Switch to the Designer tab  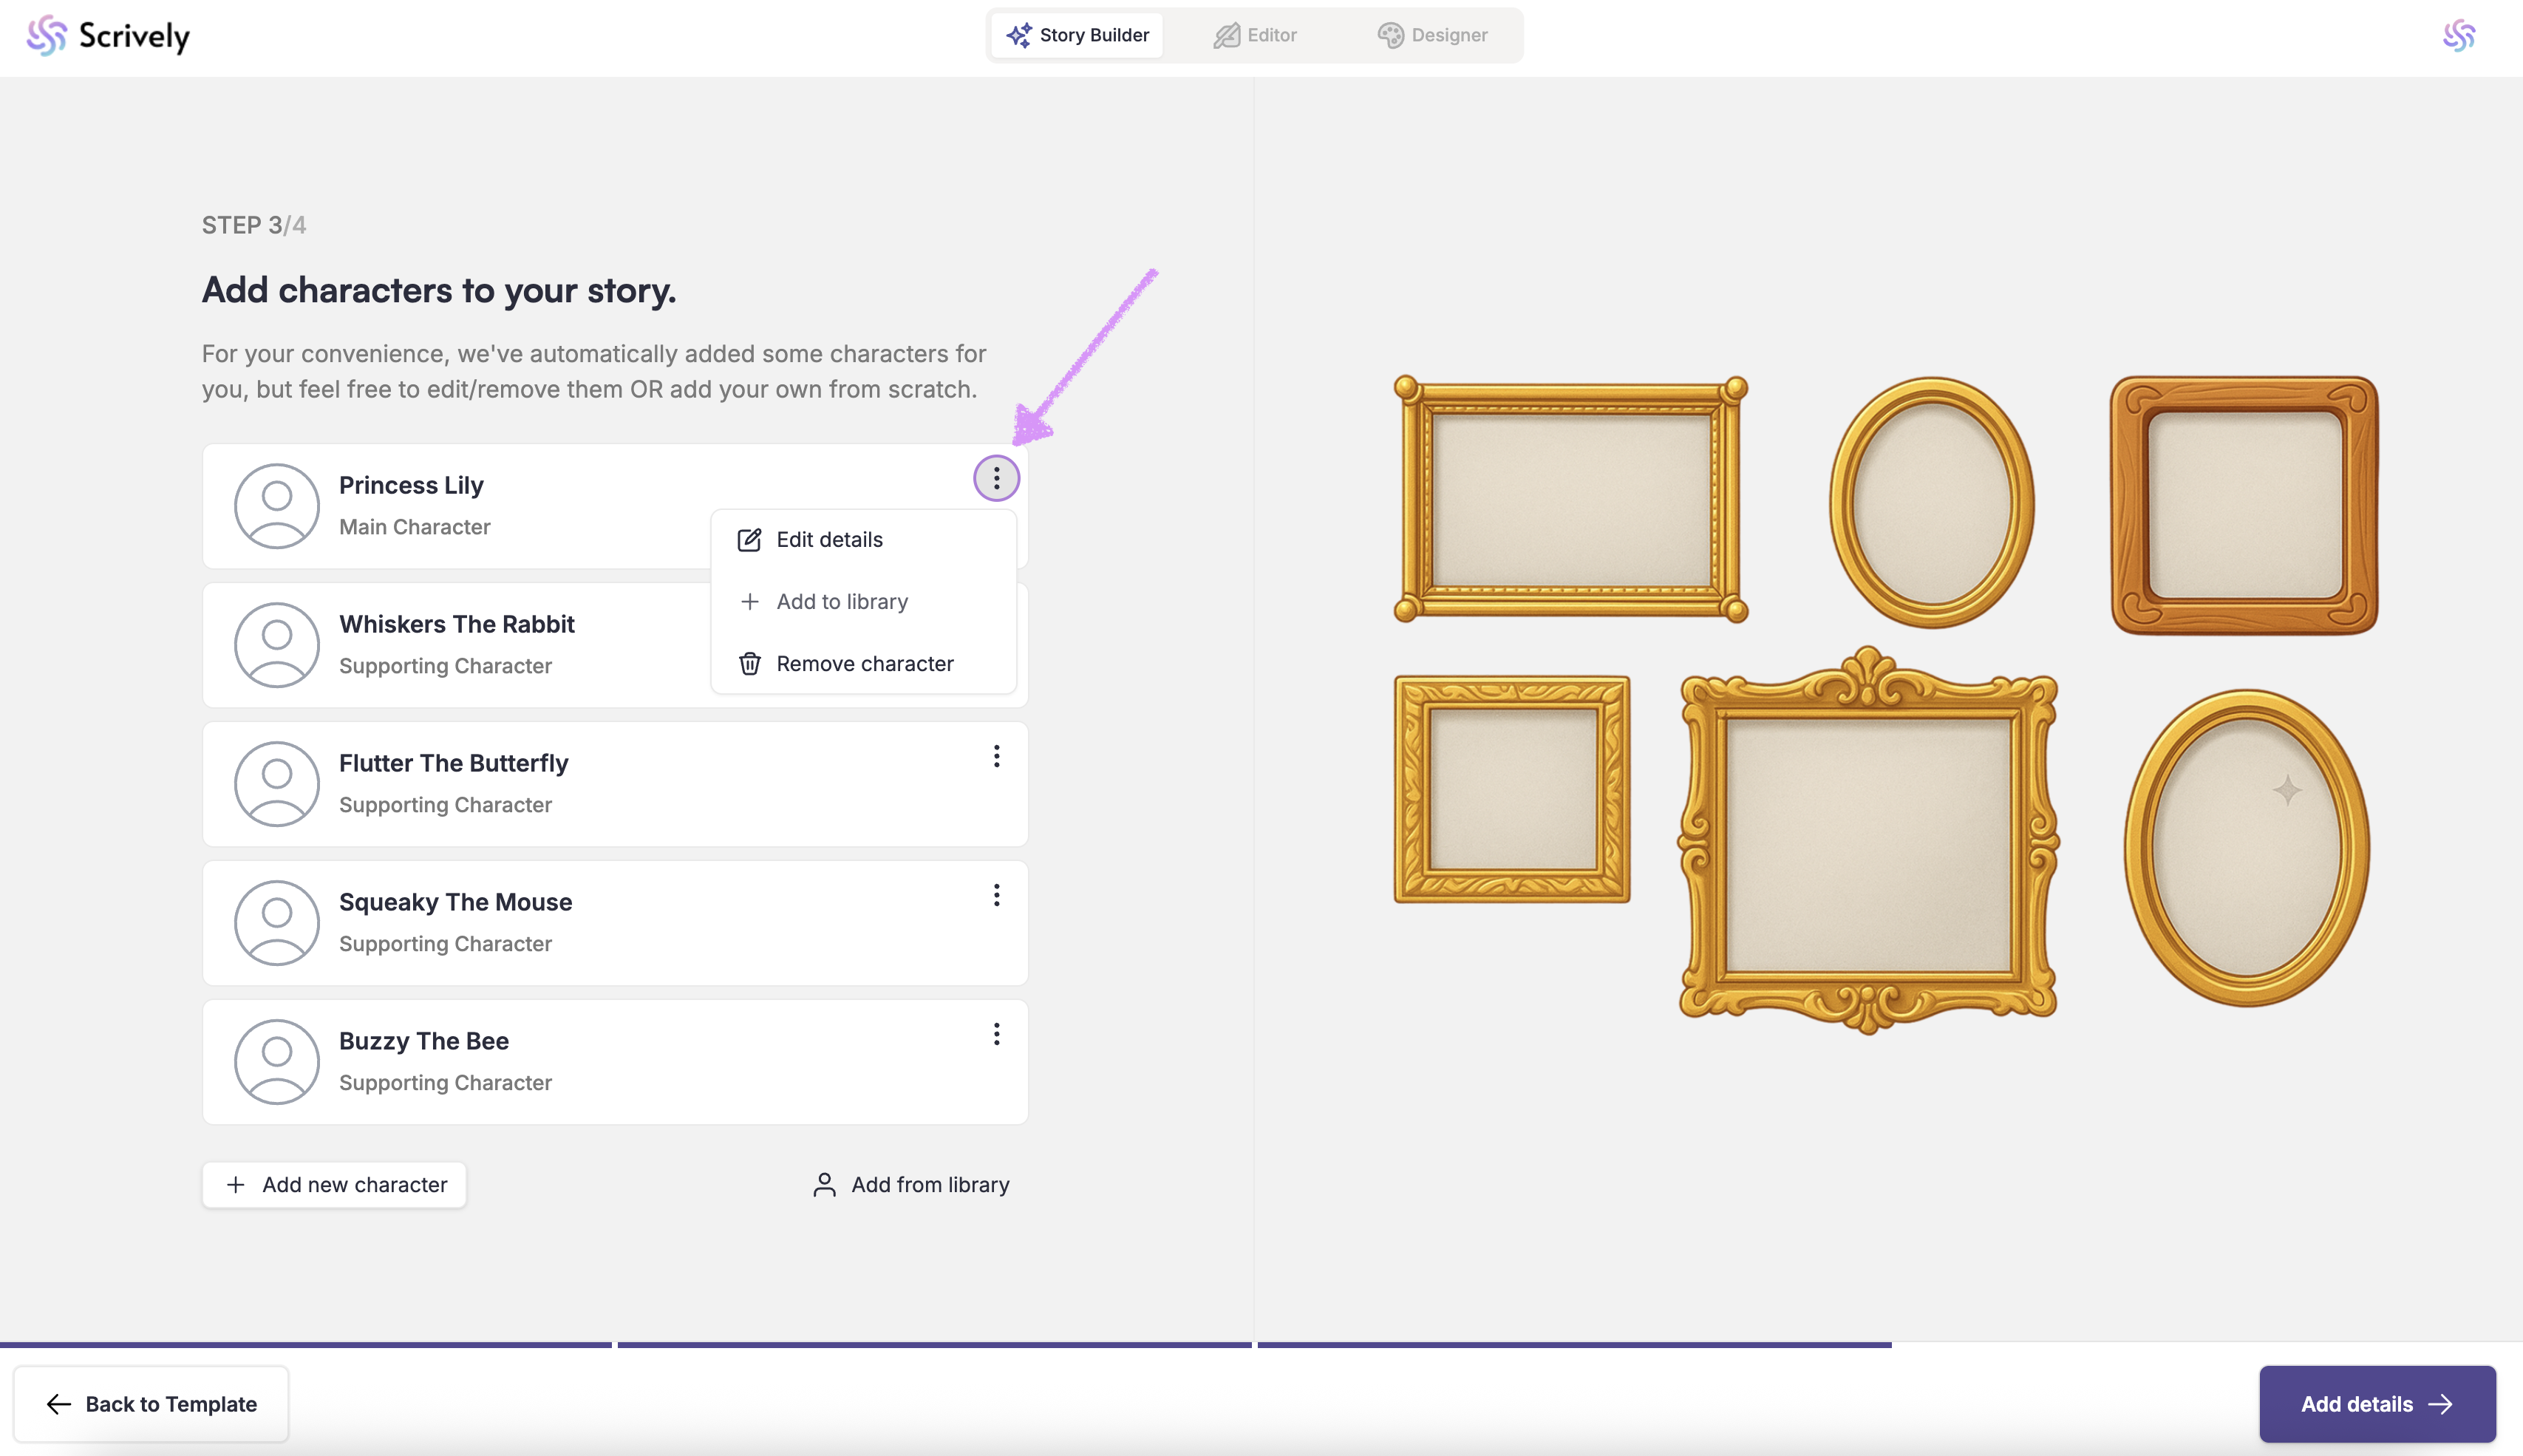1432,35
